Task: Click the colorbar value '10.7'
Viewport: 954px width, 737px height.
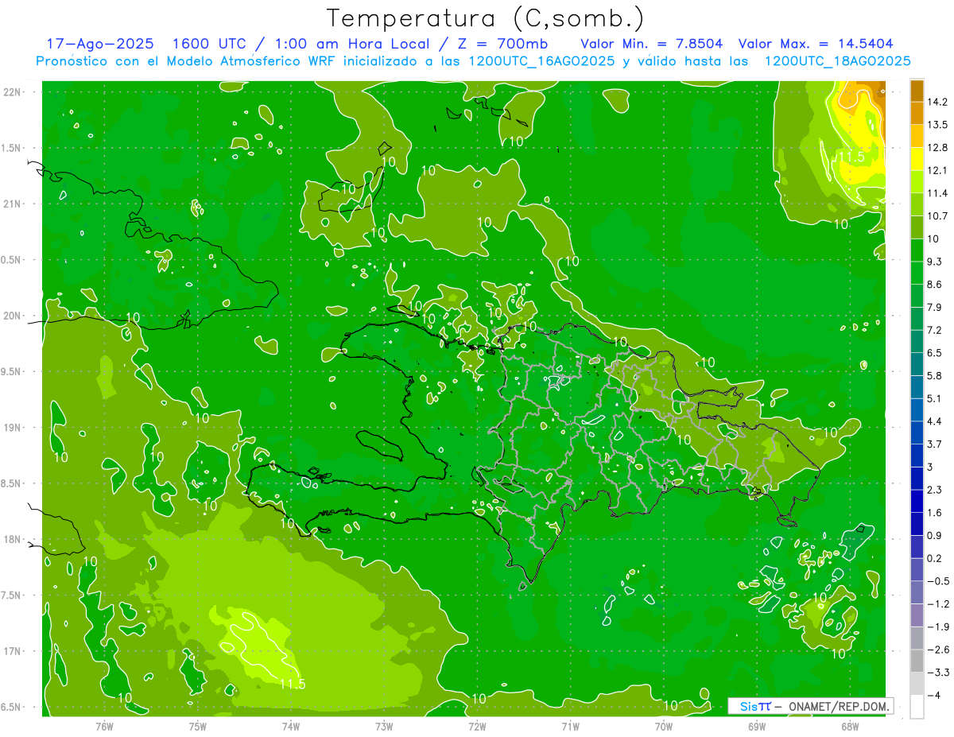Action: [x=938, y=216]
